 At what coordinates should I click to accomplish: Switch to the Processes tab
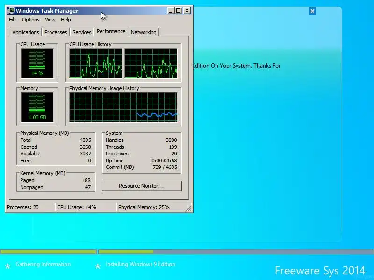[x=56, y=32]
